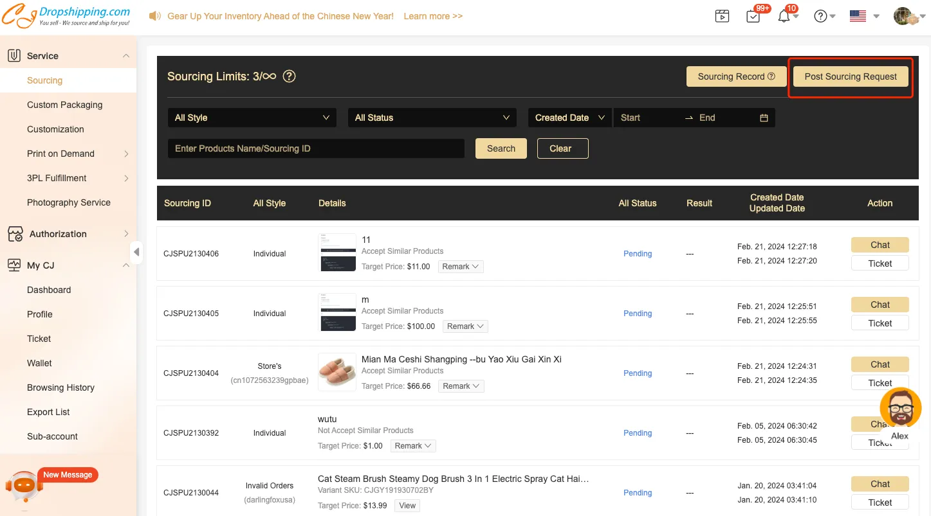Go to Wallet in My CJ menu
The height and width of the screenshot is (516, 931).
pos(39,363)
